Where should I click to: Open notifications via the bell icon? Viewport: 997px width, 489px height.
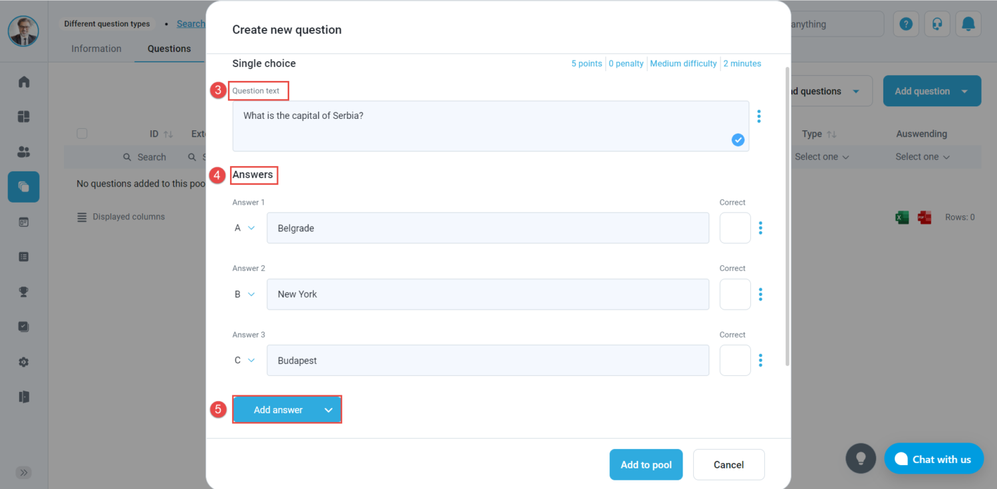968,23
